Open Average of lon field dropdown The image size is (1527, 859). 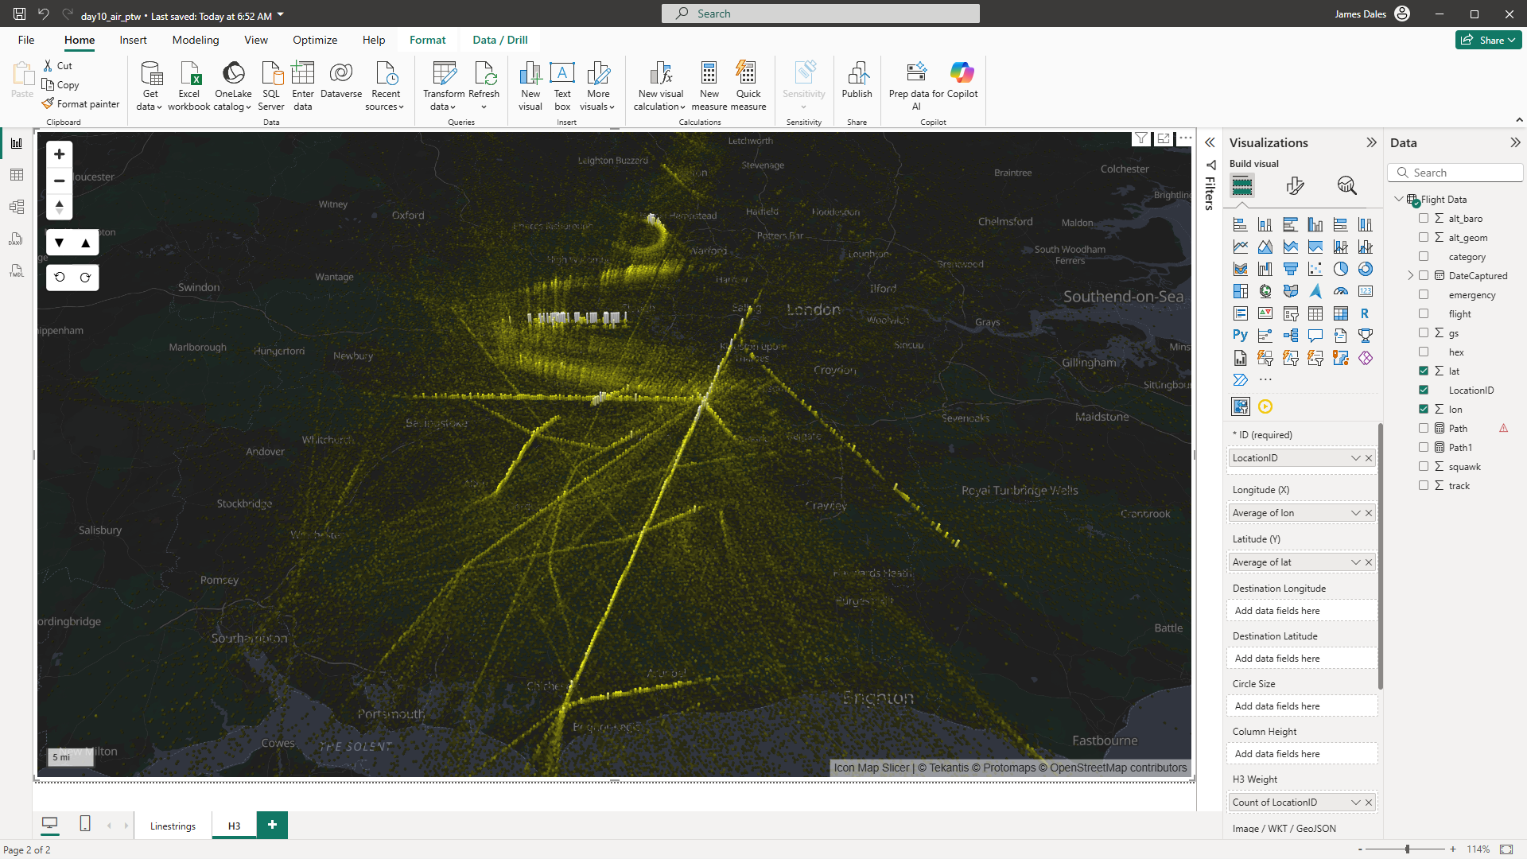coord(1355,513)
